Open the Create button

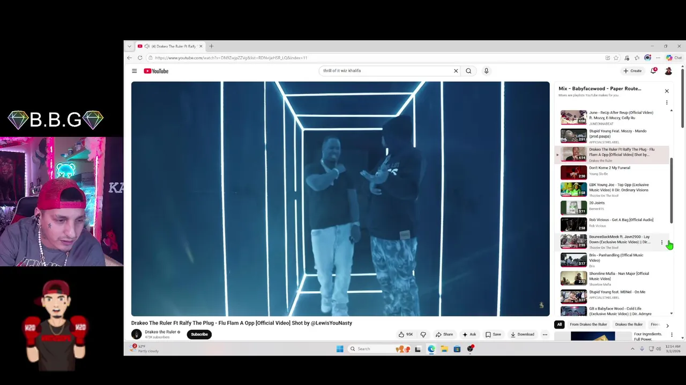(632, 71)
